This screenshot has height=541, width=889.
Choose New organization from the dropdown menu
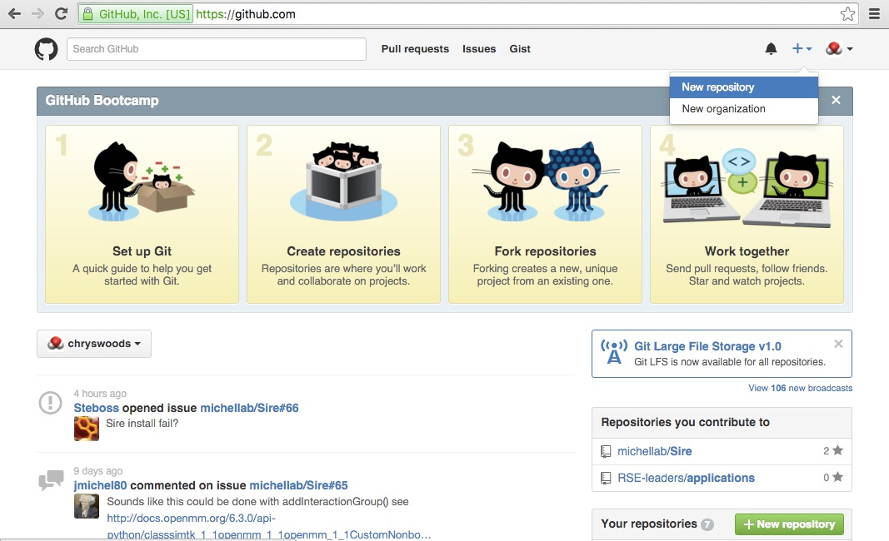(743, 109)
